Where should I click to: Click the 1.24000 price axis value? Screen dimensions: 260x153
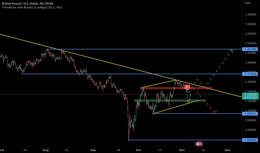tap(251, 43)
